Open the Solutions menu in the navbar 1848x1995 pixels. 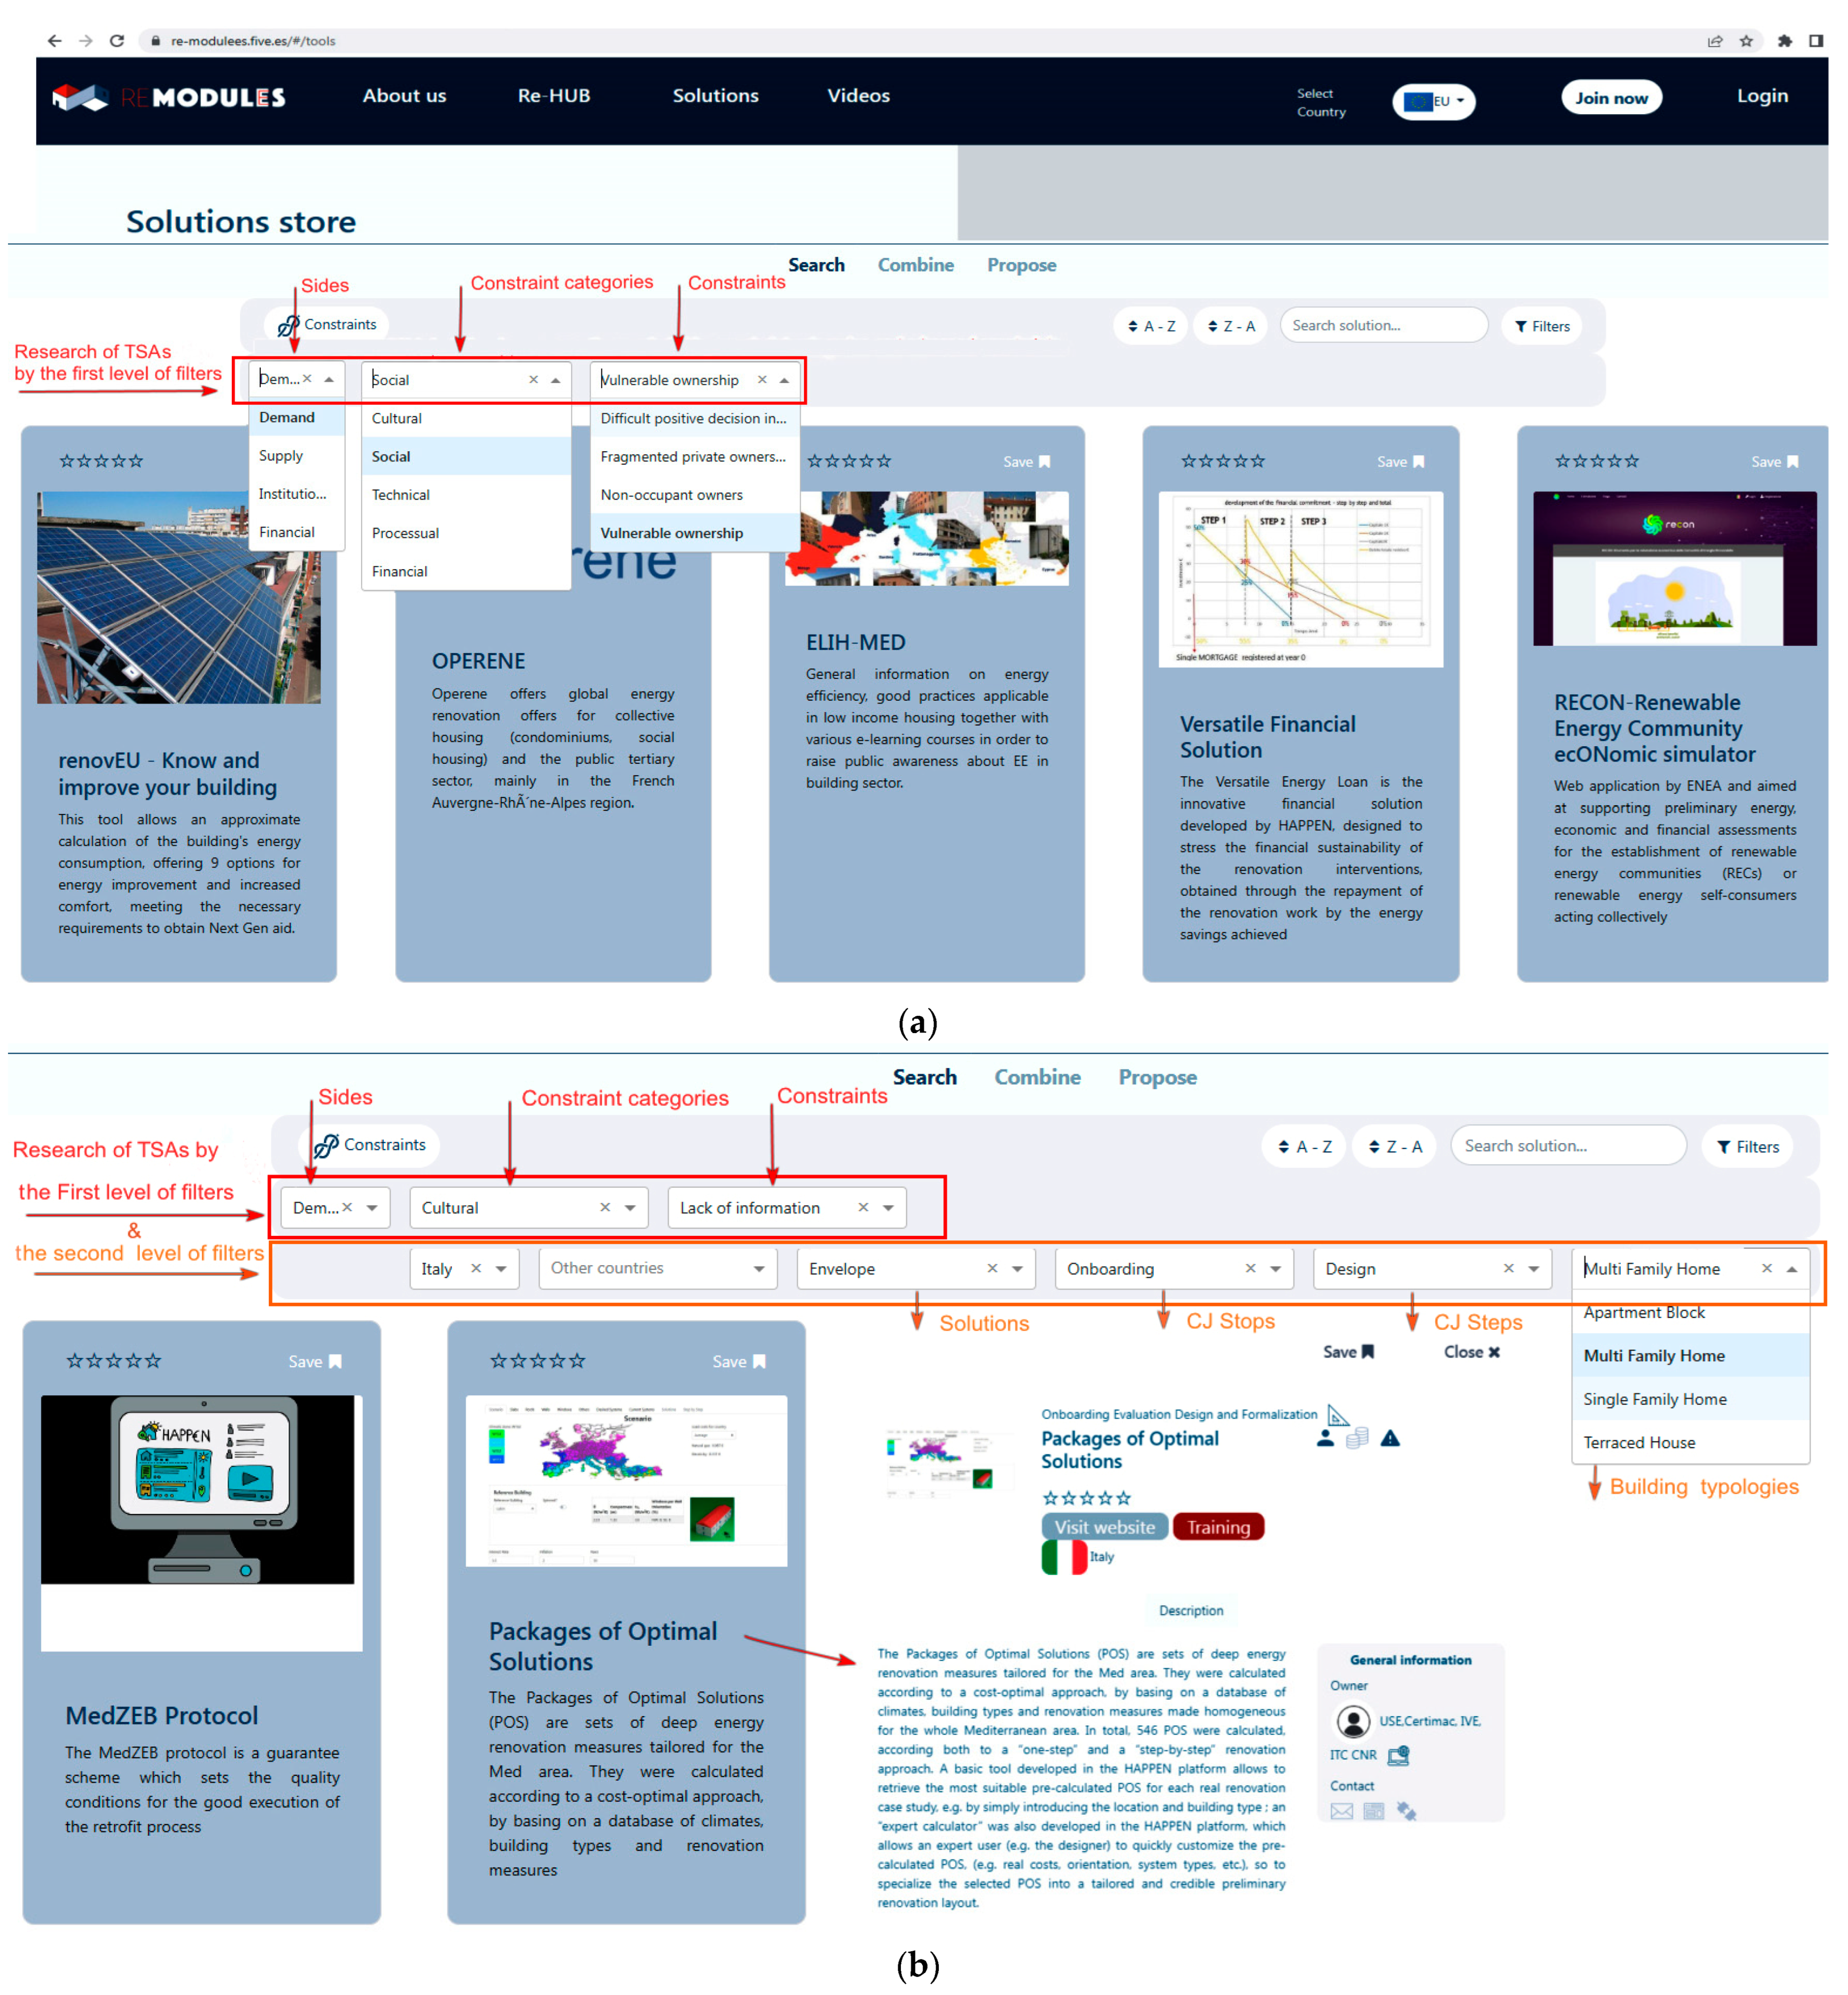pyautogui.click(x=715, y=96)
